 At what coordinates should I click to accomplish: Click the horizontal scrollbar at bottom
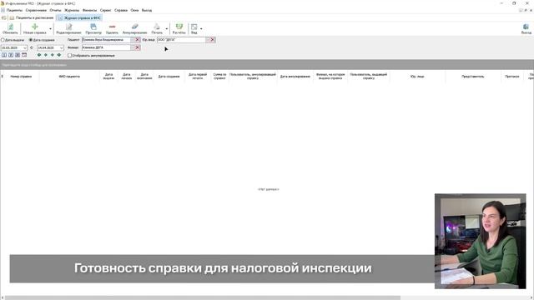coord(203,297)
